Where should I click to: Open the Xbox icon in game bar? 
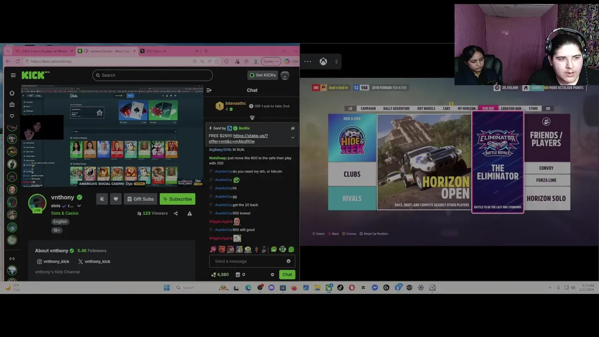click(323, 61)
